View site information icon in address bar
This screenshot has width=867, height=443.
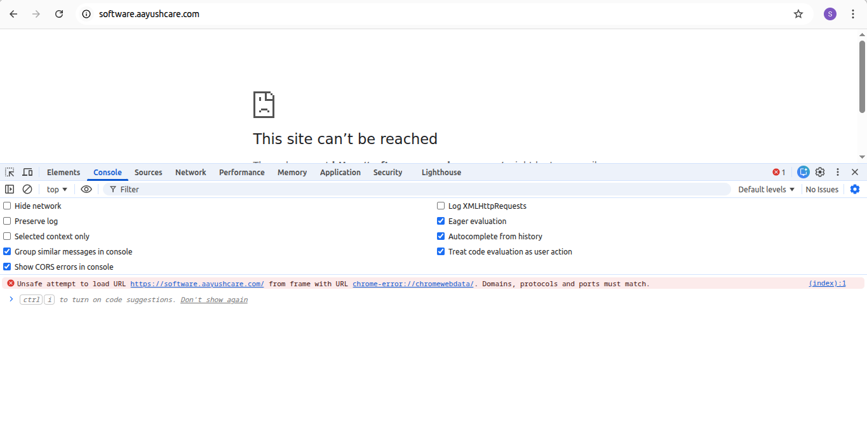[87, 14]
